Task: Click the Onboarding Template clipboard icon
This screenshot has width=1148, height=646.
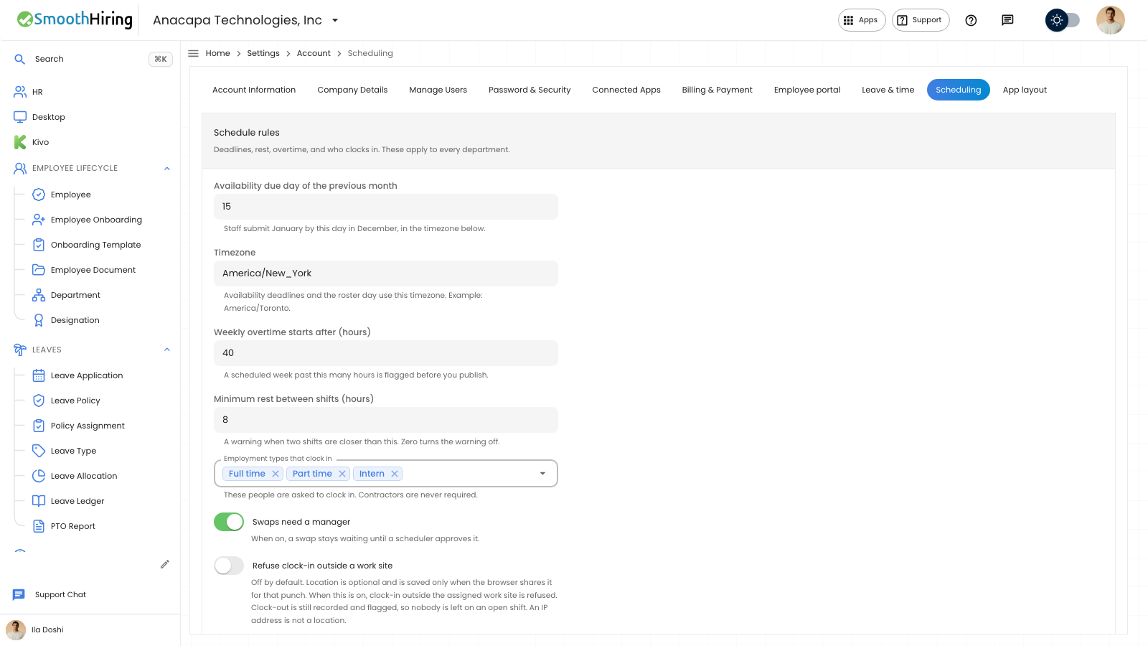Action: pyautogui.click(x=39, y=245)
